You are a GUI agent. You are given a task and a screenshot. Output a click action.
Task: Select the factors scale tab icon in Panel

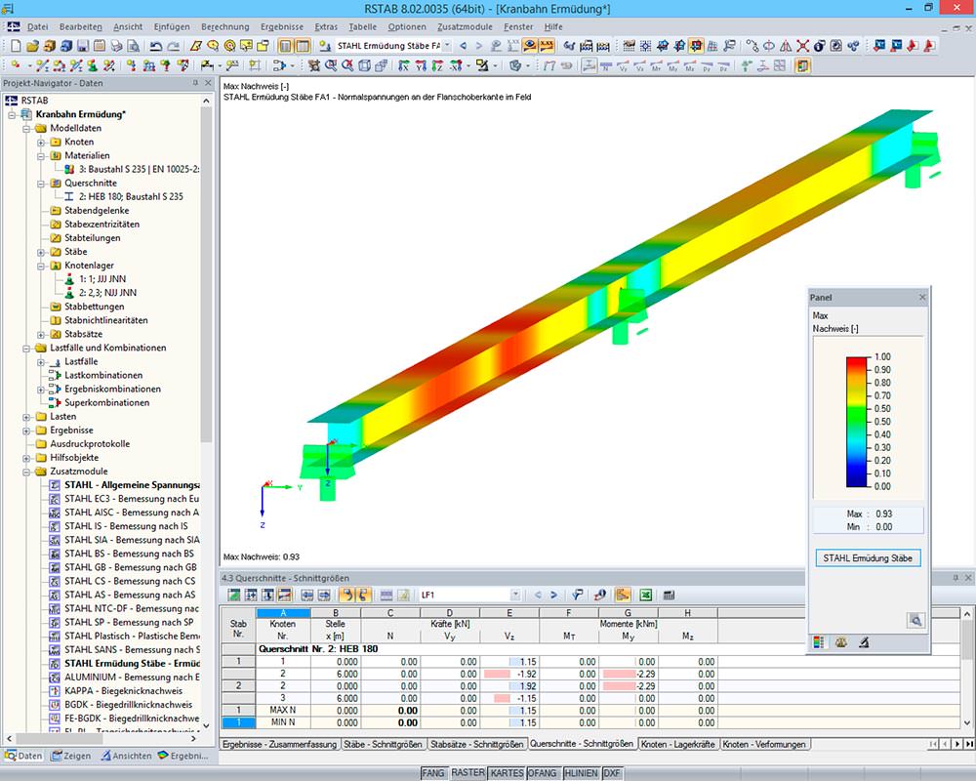841,642
